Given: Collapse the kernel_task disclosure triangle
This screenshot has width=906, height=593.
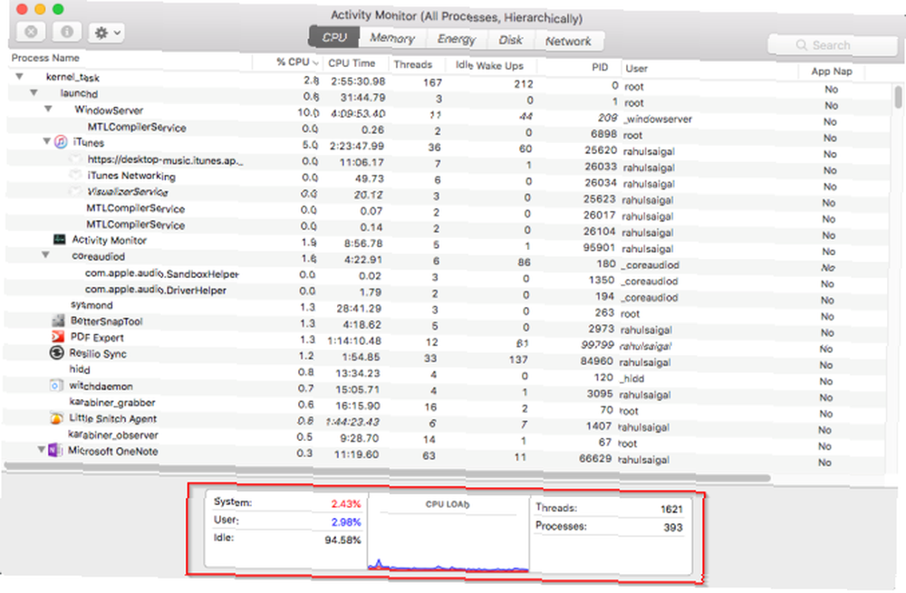Looking at the screenshot, I should click(x=20, y=76).
